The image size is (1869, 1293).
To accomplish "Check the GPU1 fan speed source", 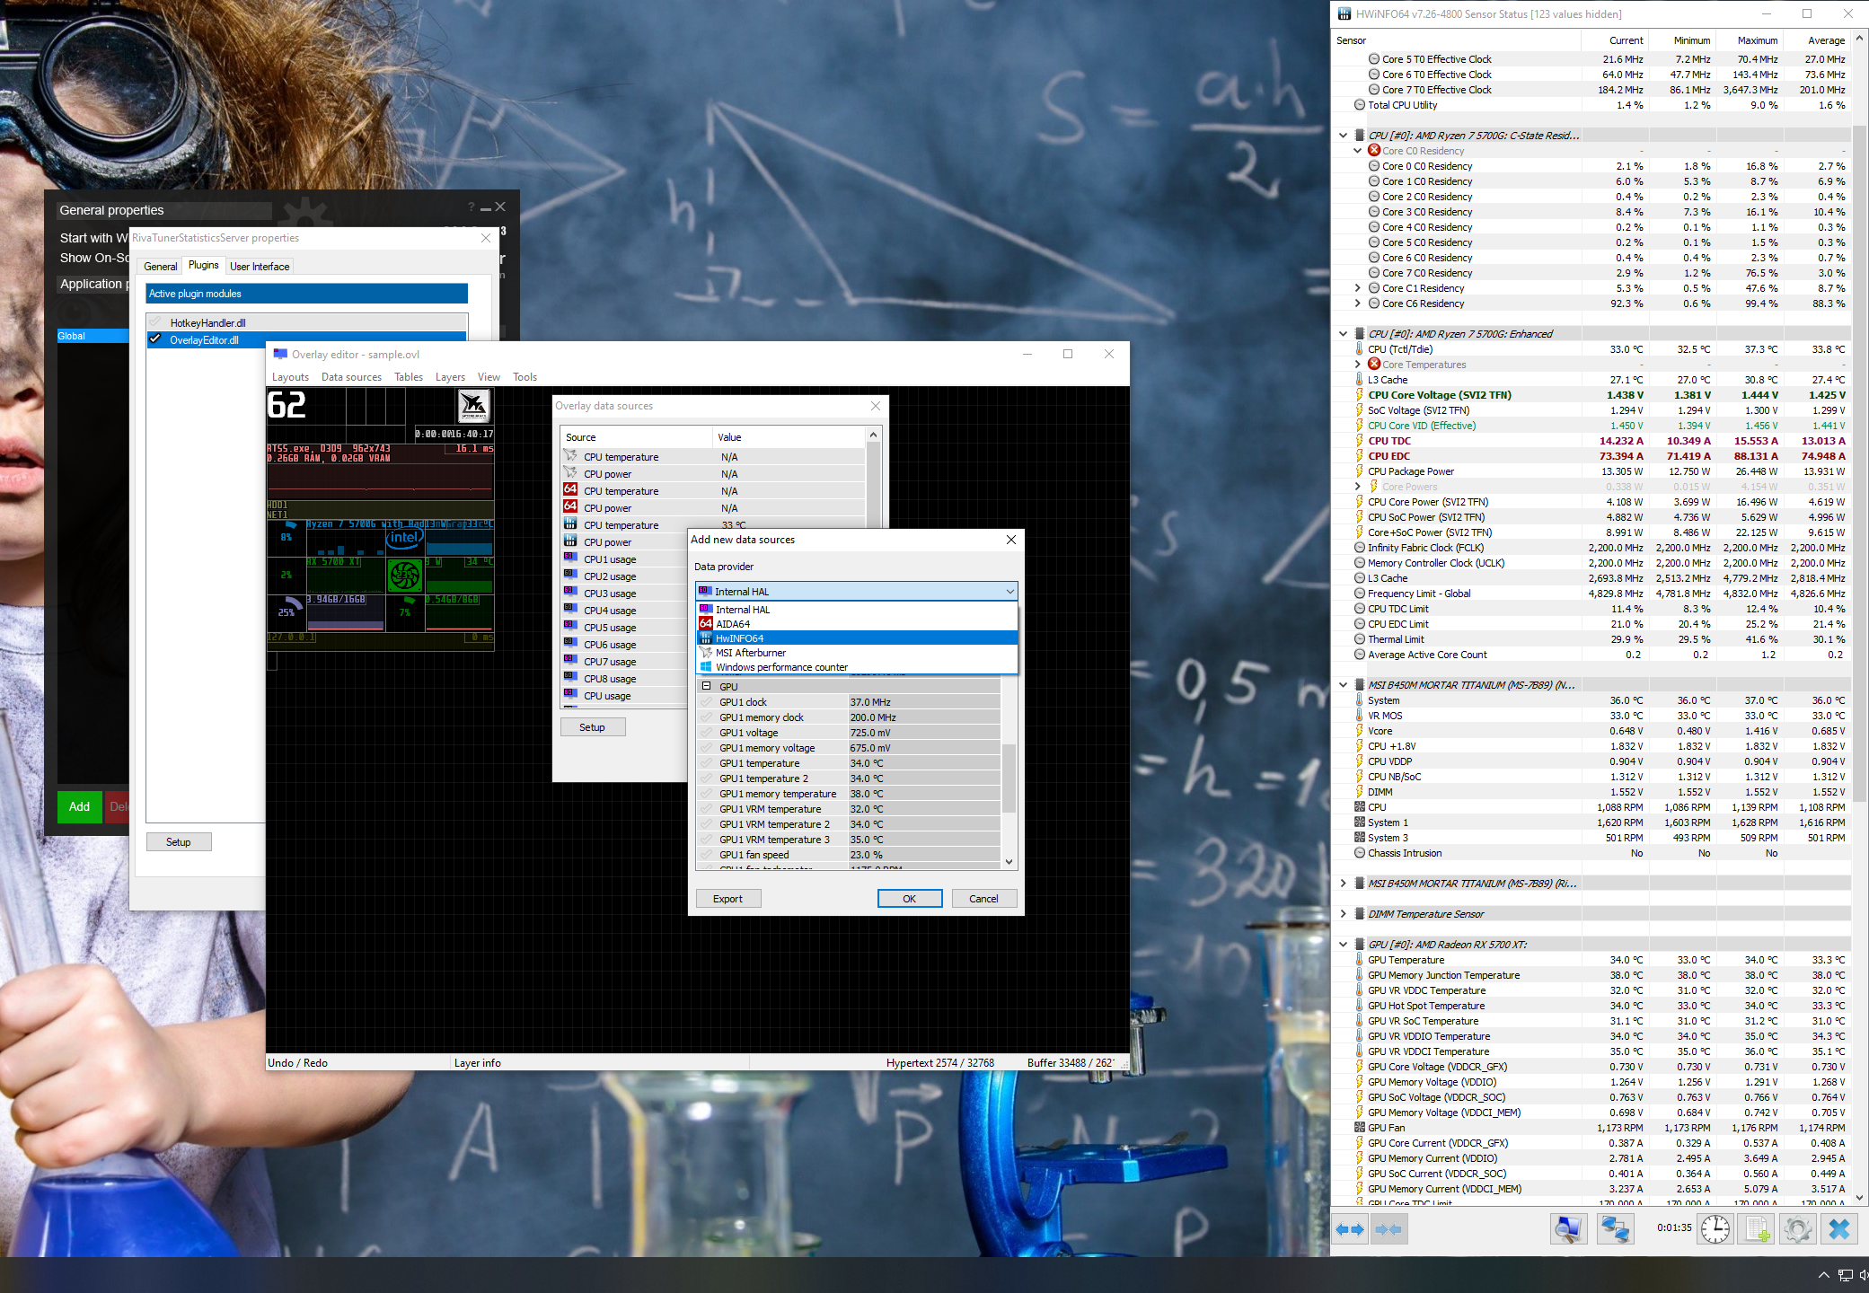I will (x=707, y=855).
